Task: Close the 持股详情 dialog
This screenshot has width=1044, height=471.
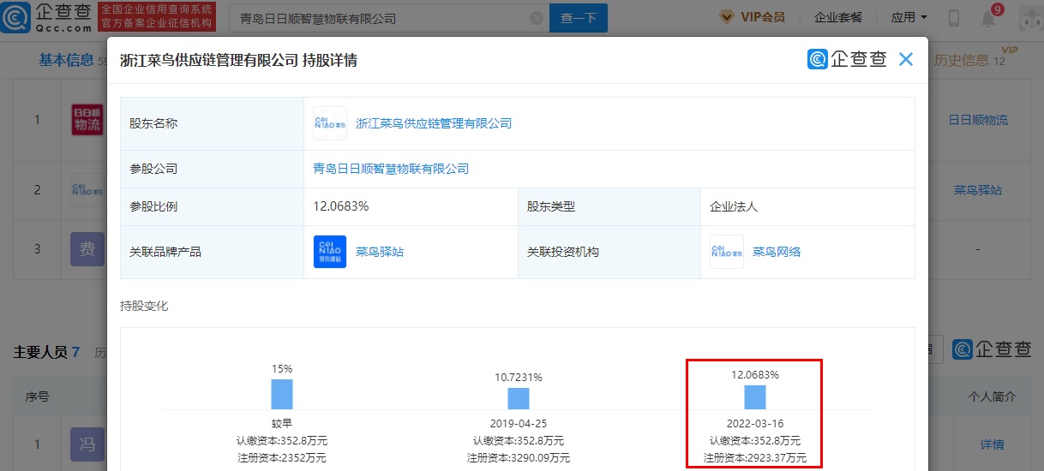Action: [906, 59]
